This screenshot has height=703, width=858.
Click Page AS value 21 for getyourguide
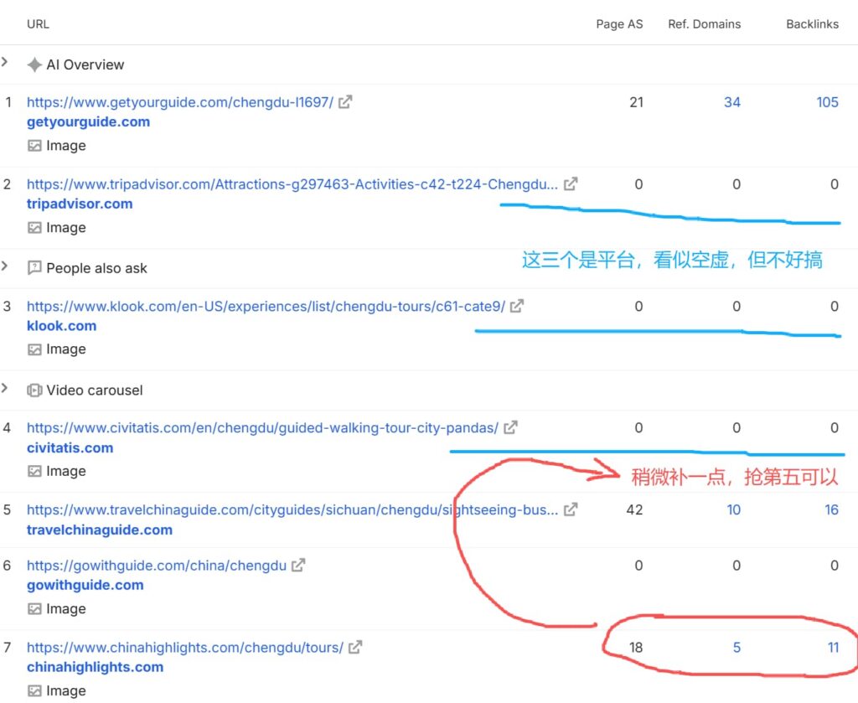coord(637,102)
